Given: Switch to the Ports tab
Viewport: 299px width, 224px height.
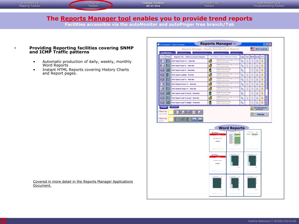Looking at the screenshot, I should [164, 107].
